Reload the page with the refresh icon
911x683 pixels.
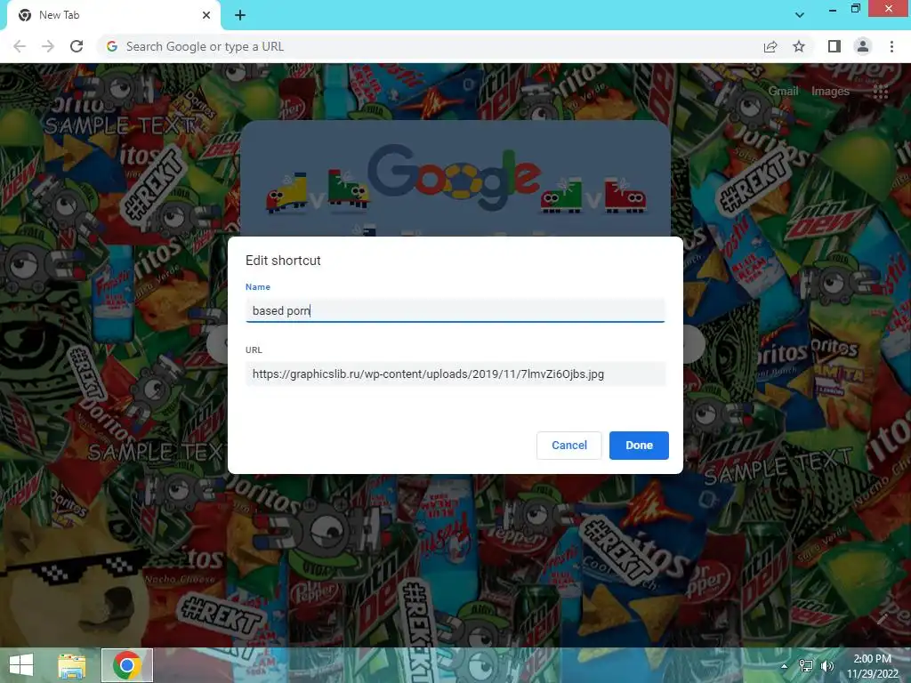tap(77, 46)
